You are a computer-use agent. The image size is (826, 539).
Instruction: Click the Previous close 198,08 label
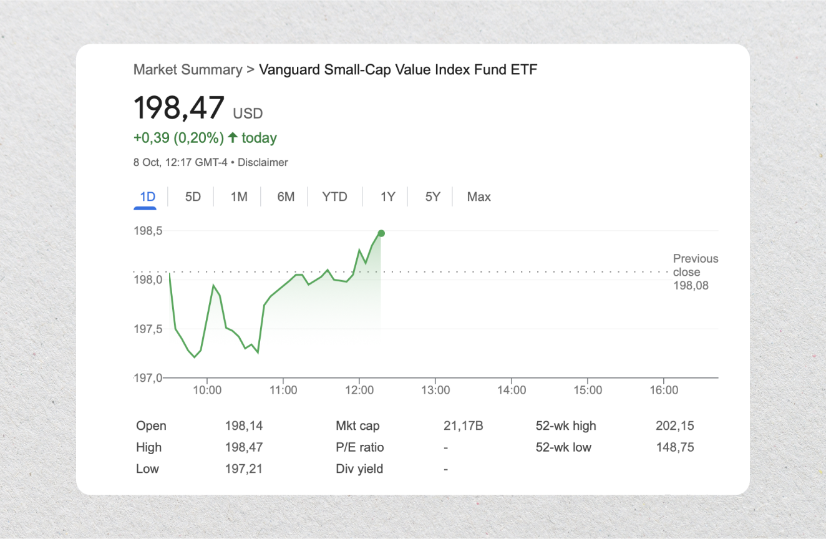click(695, 271)
